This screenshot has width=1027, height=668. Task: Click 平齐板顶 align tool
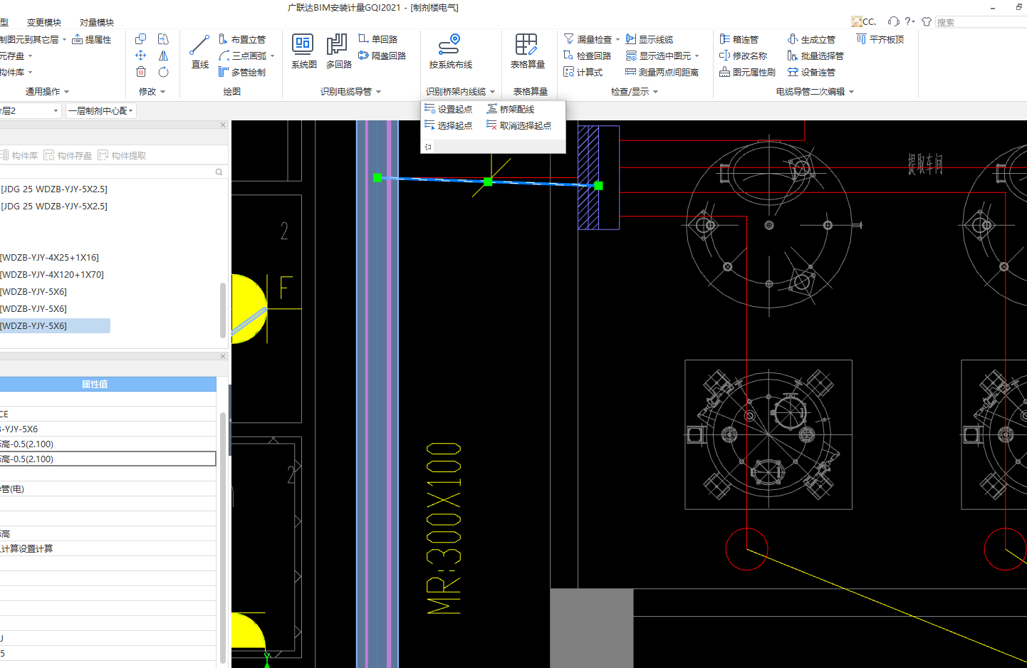tap(880, 39)
